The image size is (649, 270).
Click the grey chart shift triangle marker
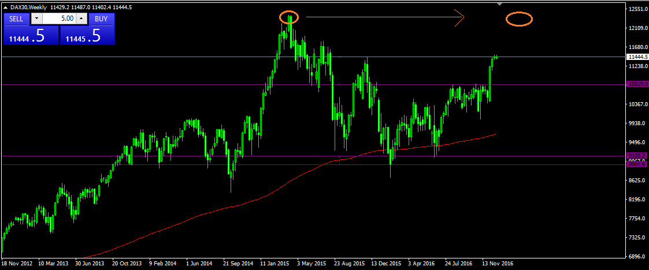click(499, 5)
